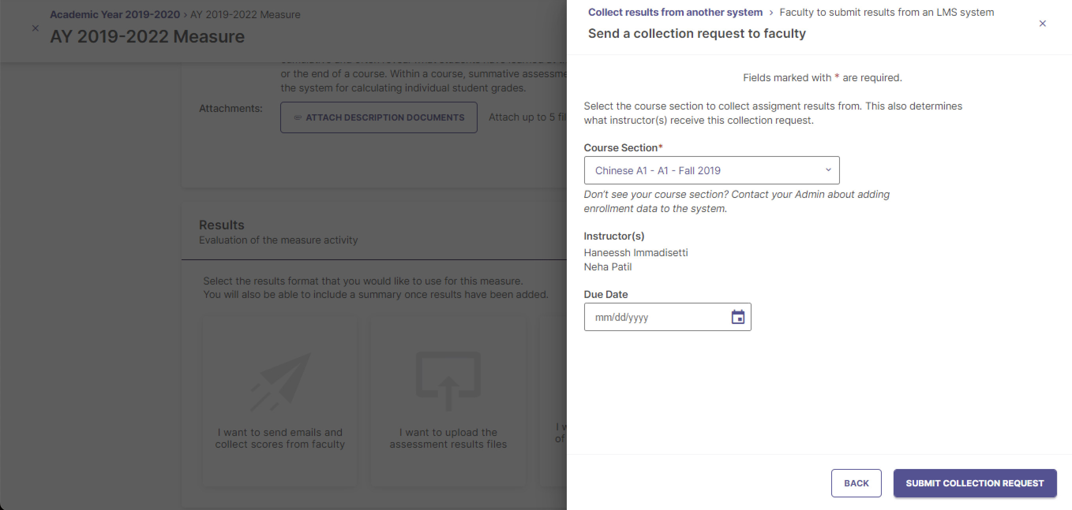1072x510 pixels.
Task: Click 'Evaluation of the measure activity' subtitle
Action: pos(278,240)
